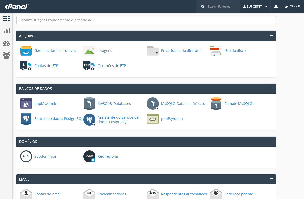Click the Imagens picture icon
The height and width of the screenshot is (199, 304).
pos(89,51)
